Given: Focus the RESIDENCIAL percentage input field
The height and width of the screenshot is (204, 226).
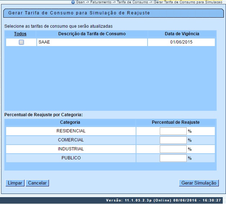Looking at the screenshot, I should tap(173, 131).
